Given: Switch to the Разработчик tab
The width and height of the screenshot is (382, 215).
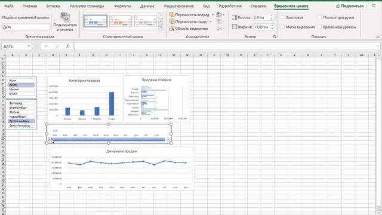Looking at the screenshot, I should pos(230,6).
